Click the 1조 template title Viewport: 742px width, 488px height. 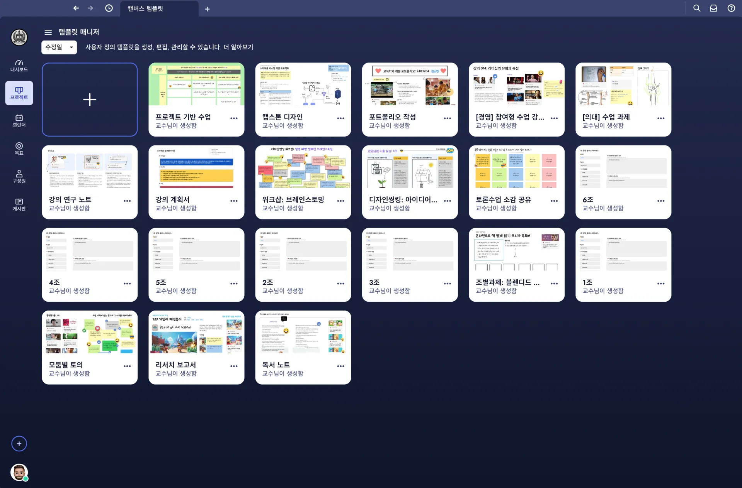click(x=587, y=282)
